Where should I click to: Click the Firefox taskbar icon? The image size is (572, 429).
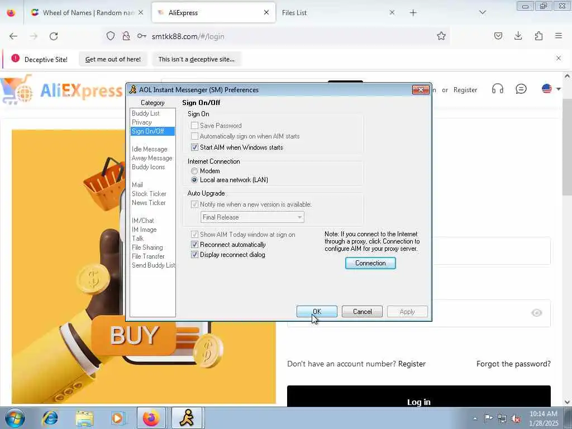pos(151,418)
